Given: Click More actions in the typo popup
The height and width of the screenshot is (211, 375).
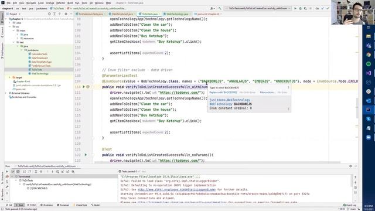Looking at the screenshot, I should pos(268,93).
